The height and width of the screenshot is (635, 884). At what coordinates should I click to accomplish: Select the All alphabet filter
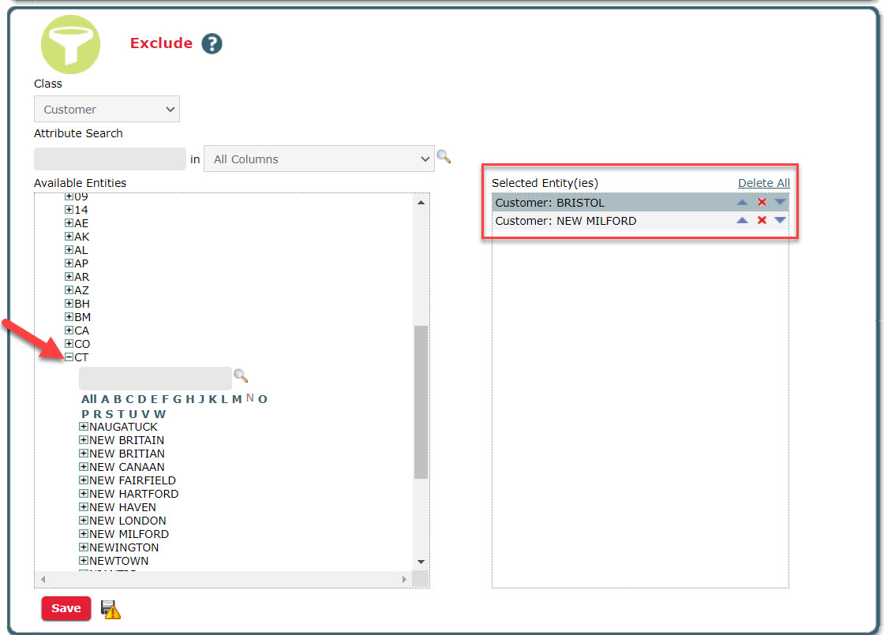click(88, 399)
